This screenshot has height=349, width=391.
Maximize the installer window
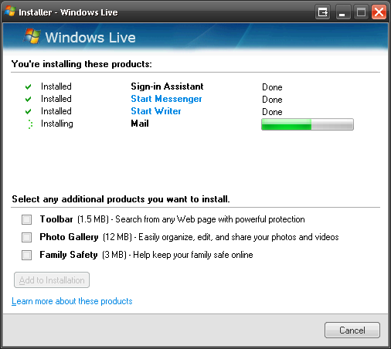[x=361, y=12]
